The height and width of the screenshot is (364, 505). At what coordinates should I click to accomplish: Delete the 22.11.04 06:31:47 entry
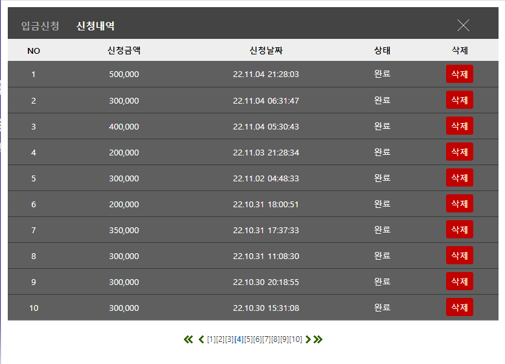tap(460, 100)
